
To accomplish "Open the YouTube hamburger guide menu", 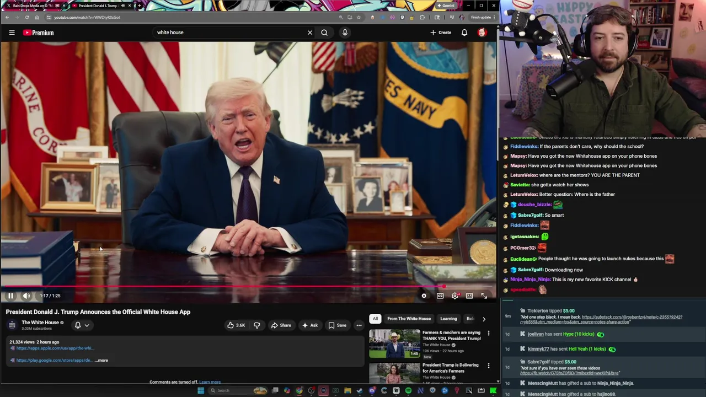I will tap(12, 33).
